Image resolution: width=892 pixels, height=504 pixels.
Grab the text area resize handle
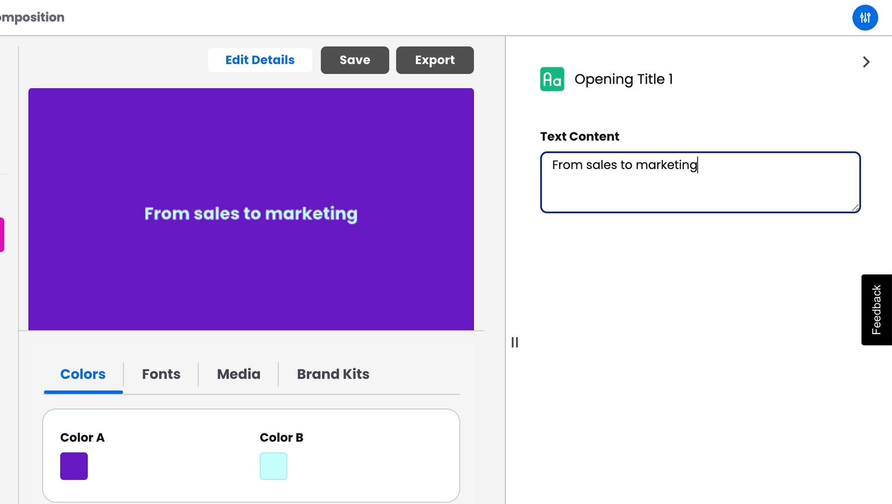(855, 208)
